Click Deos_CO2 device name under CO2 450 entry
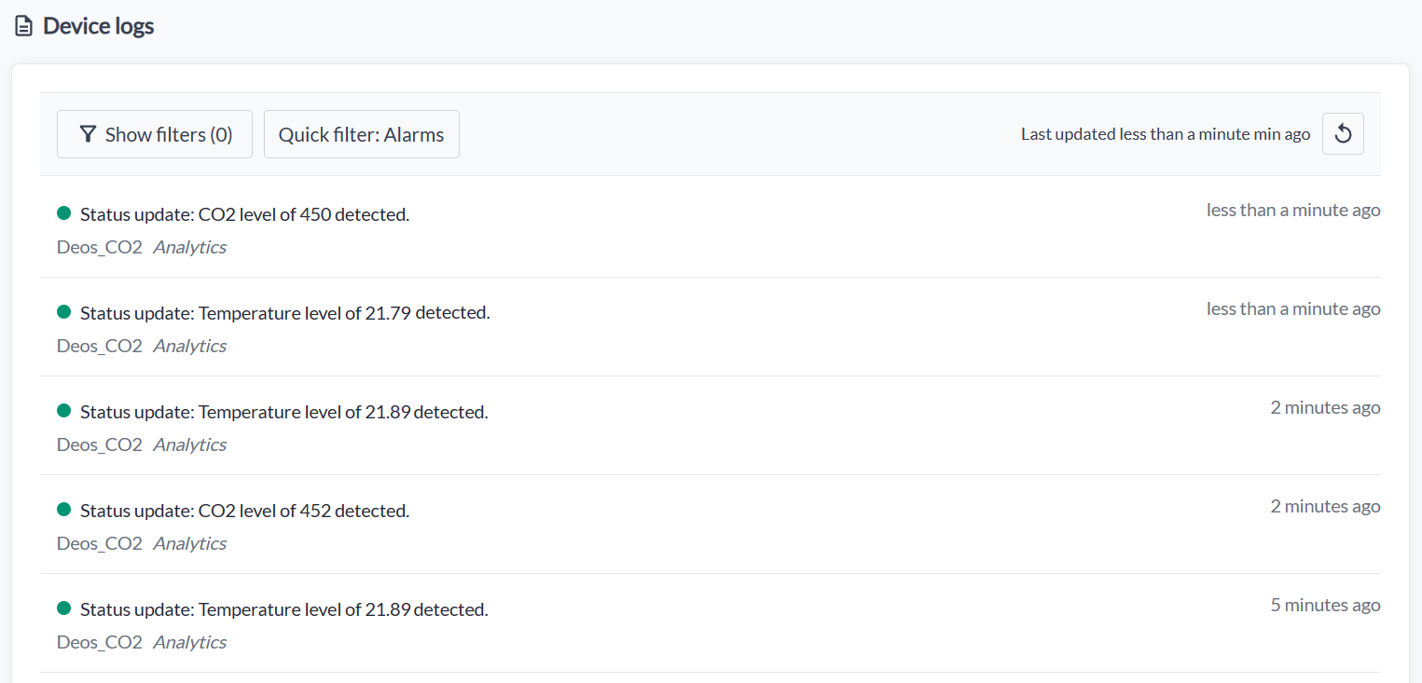 (100, 247)
